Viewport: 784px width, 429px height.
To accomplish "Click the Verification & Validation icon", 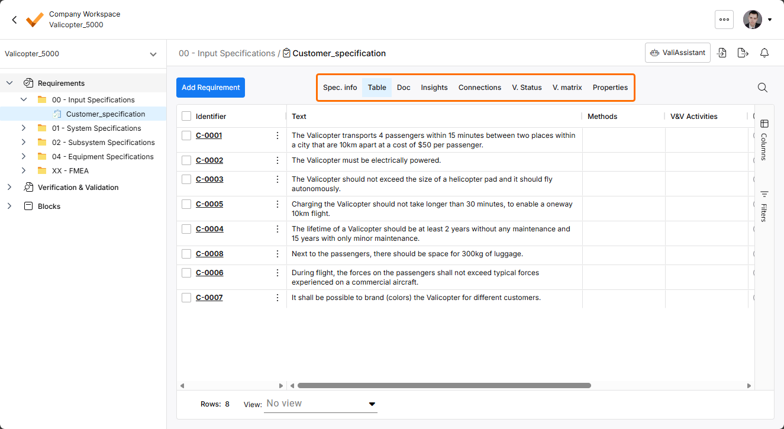I will coord(28,188).
